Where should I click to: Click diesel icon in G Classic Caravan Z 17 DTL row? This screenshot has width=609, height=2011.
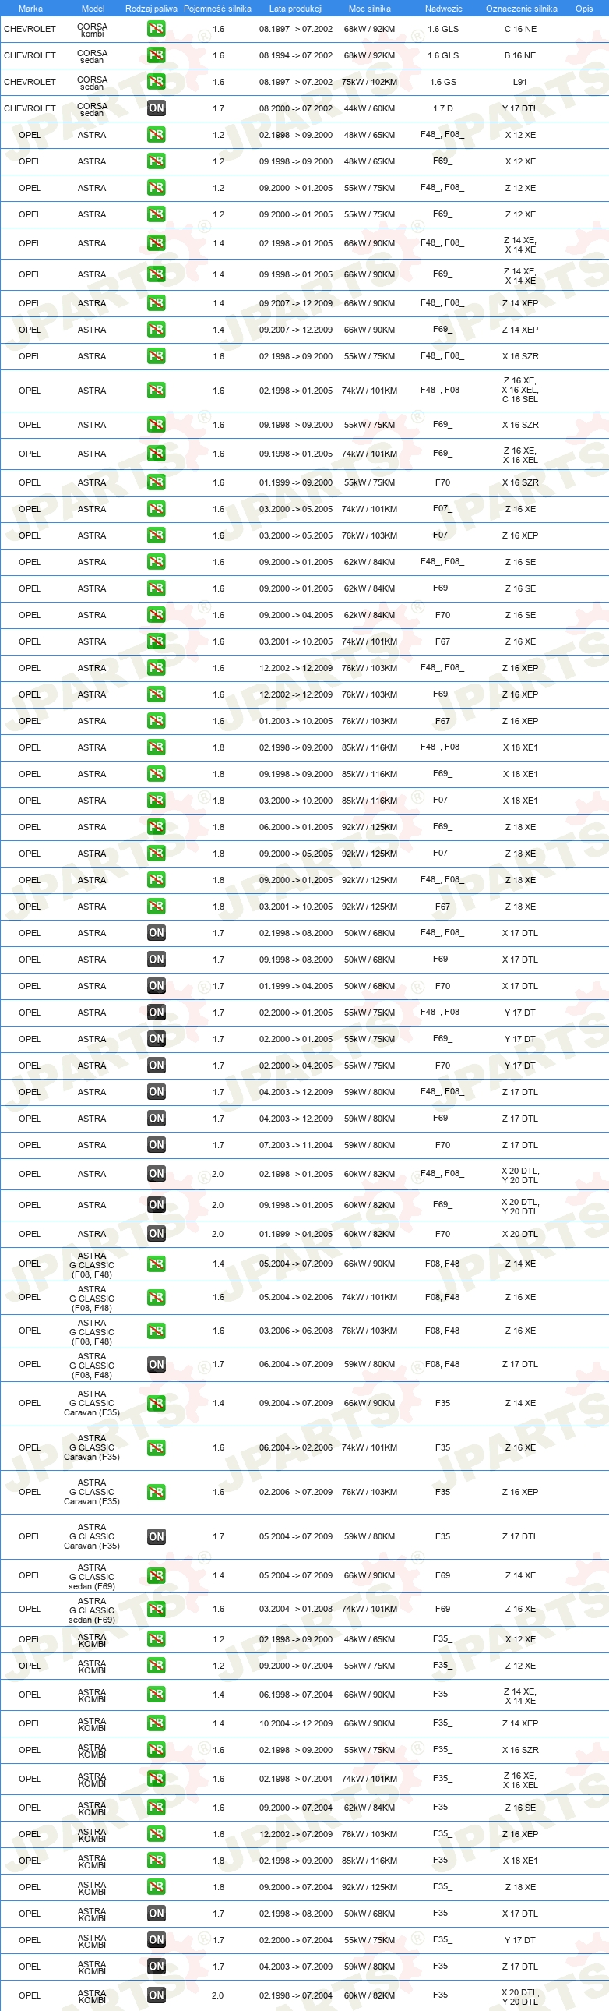tap(156, 1537)
